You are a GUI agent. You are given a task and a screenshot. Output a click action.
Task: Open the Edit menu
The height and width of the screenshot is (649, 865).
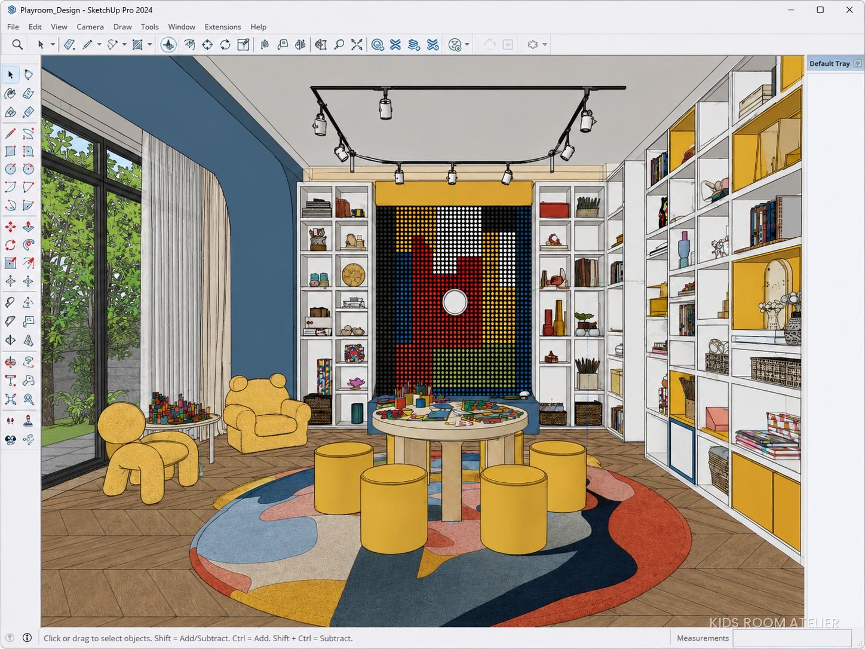[35, 27]
